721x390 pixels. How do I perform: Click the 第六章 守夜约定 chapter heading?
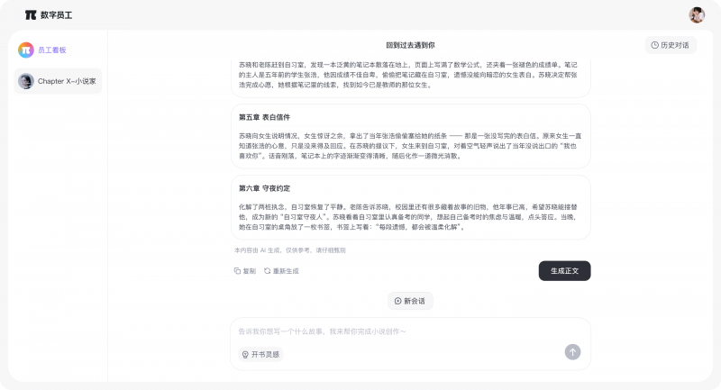point(264,188)
